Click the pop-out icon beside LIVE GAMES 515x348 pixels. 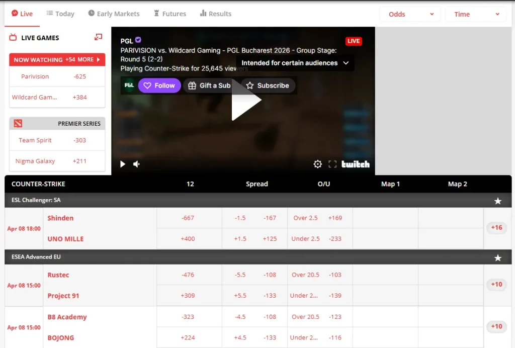(x=98, y=37)
